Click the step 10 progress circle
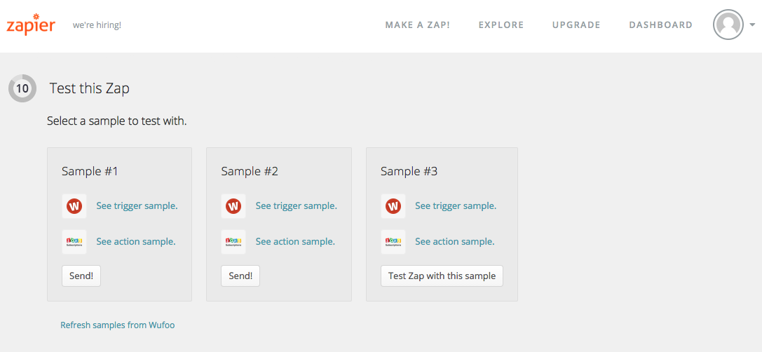Image resolution: width=762 pixels, height=352 pixels. [22, 88]
